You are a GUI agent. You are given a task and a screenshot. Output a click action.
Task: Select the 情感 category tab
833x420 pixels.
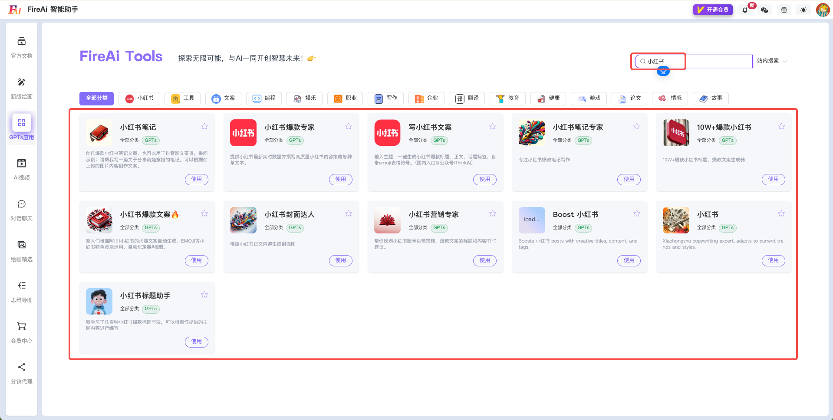click(670, 98)
